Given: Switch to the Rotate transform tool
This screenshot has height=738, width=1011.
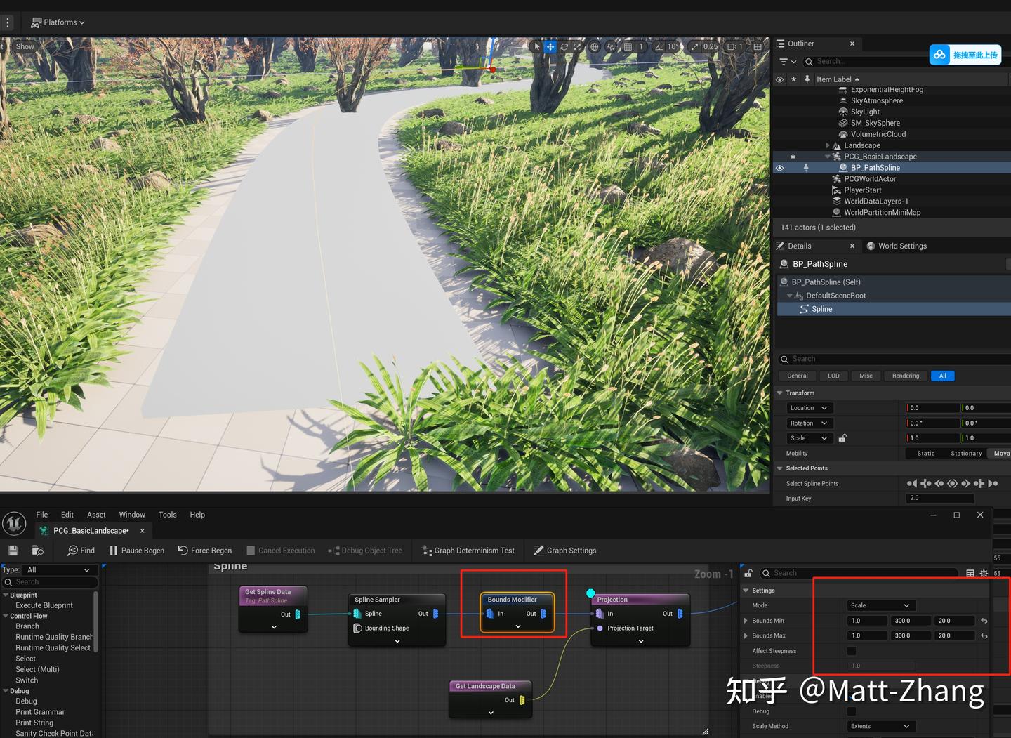Looking at the screenshot, I should (564, 46).
